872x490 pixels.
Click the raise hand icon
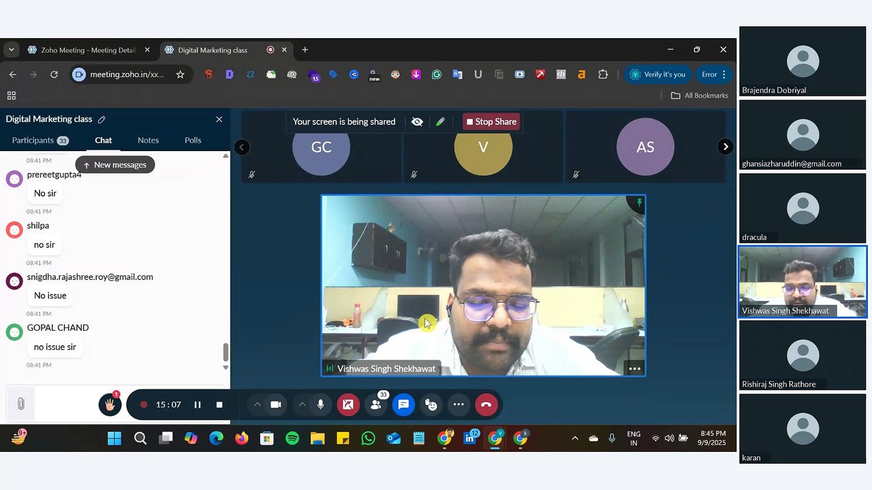(x=110, y=405)
